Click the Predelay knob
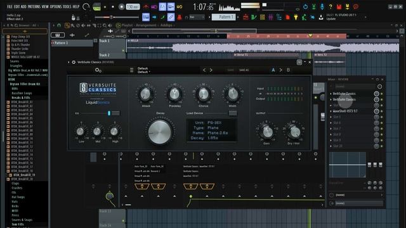 pyautogui.click(x=175, y=94)
